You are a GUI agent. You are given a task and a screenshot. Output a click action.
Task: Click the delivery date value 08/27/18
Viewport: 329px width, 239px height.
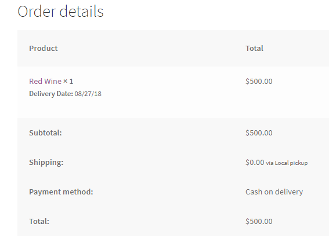[x=88, y=94]
